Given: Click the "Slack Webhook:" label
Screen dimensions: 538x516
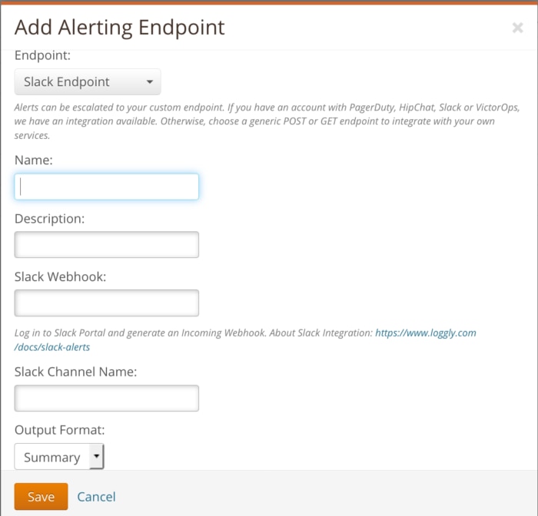Looking at the screenshot, I should coord(60,276).
